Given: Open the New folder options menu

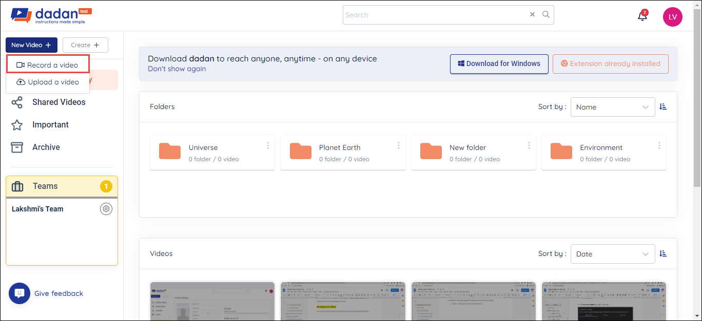Looking at the screenshot, I should (x=529, y=146).
